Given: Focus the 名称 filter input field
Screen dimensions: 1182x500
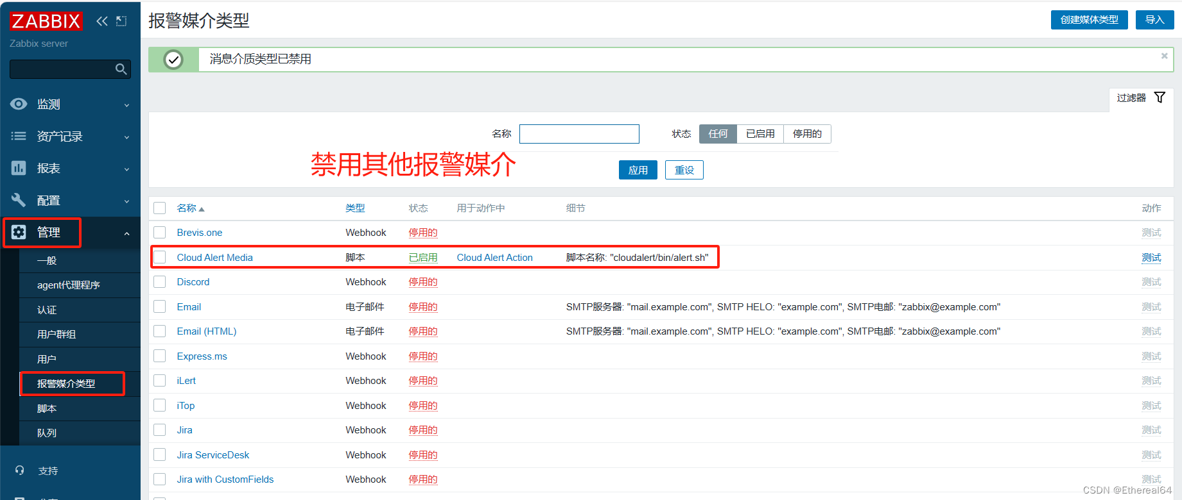Looking at the screenshot, I should click(x=579, y=133).
